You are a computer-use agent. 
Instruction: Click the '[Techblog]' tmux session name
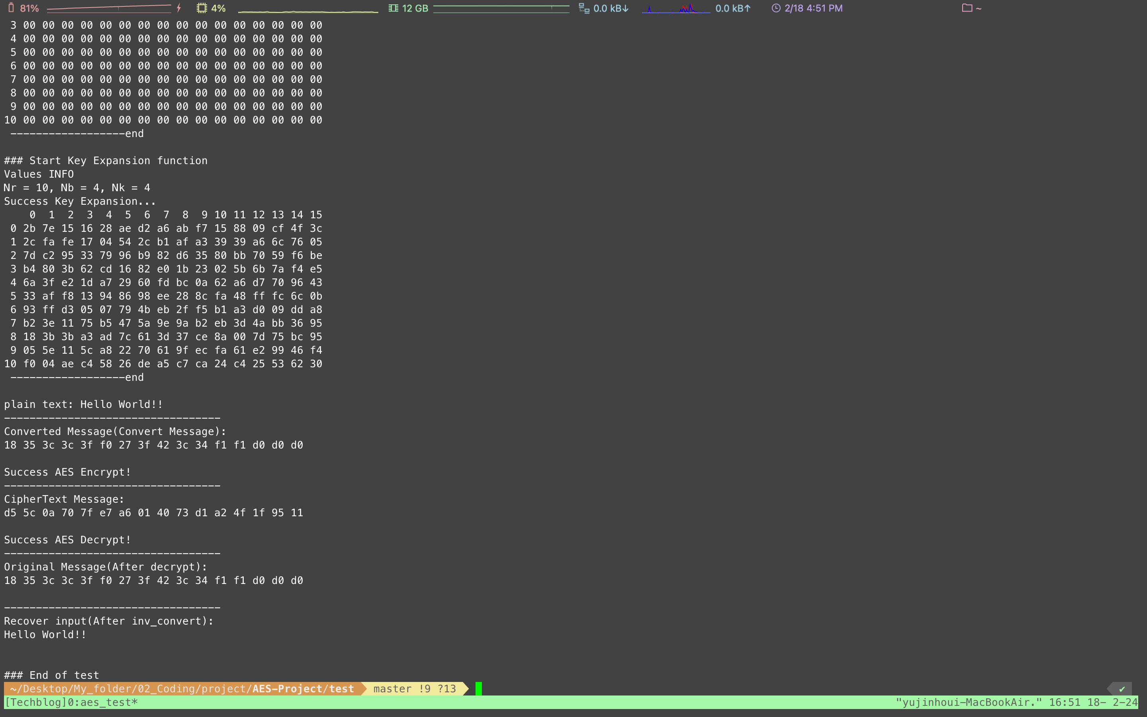[35, 702]
